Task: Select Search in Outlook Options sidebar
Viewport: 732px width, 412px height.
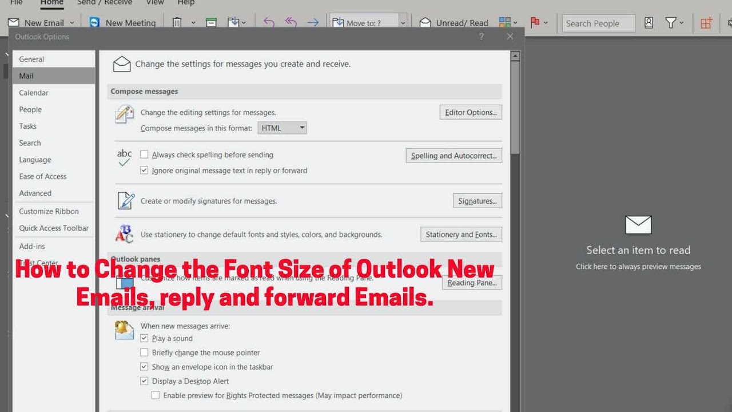Action: click(x=54, y=143)
